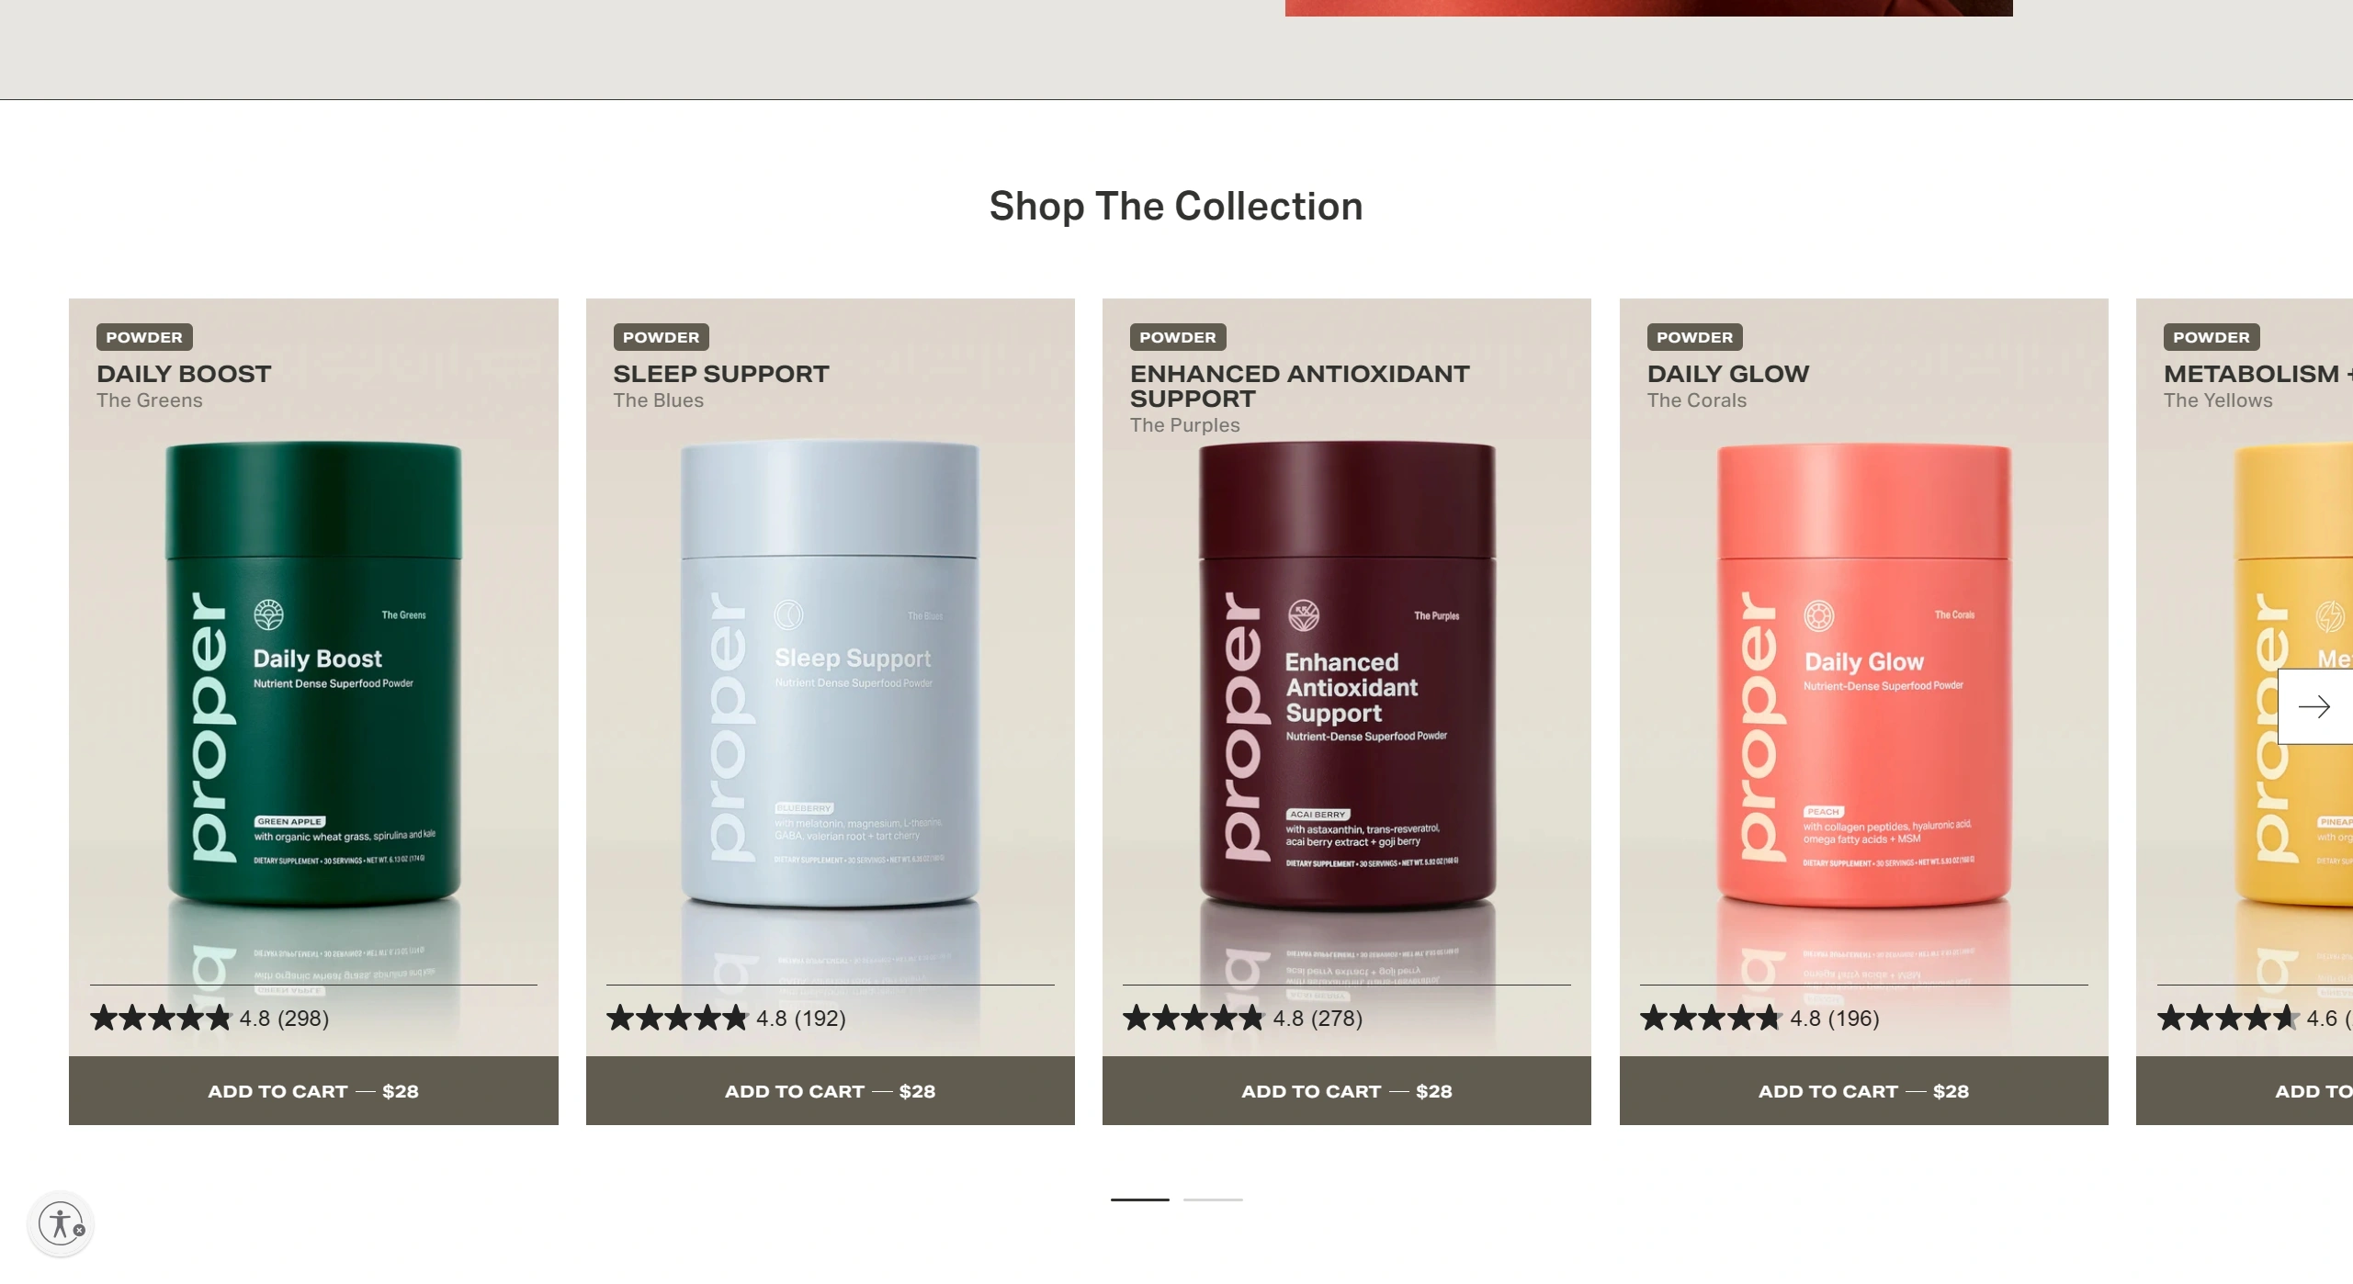Go to the second carousel page indicator

coord(1213,1200)
